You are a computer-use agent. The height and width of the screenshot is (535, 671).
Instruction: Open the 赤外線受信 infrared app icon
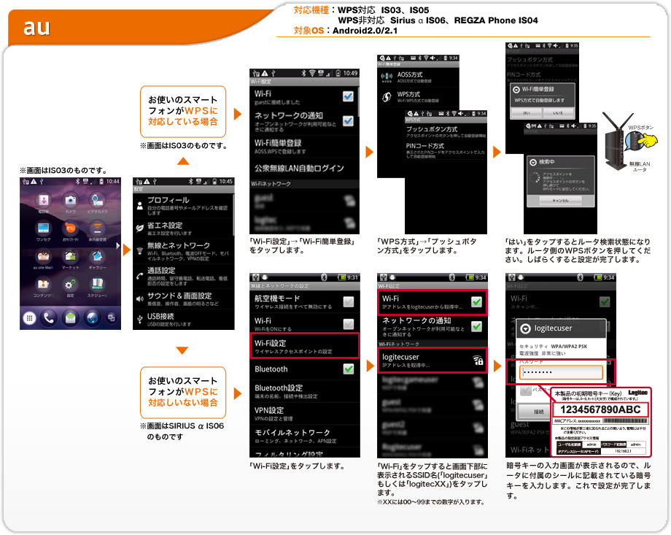[97, 228]
